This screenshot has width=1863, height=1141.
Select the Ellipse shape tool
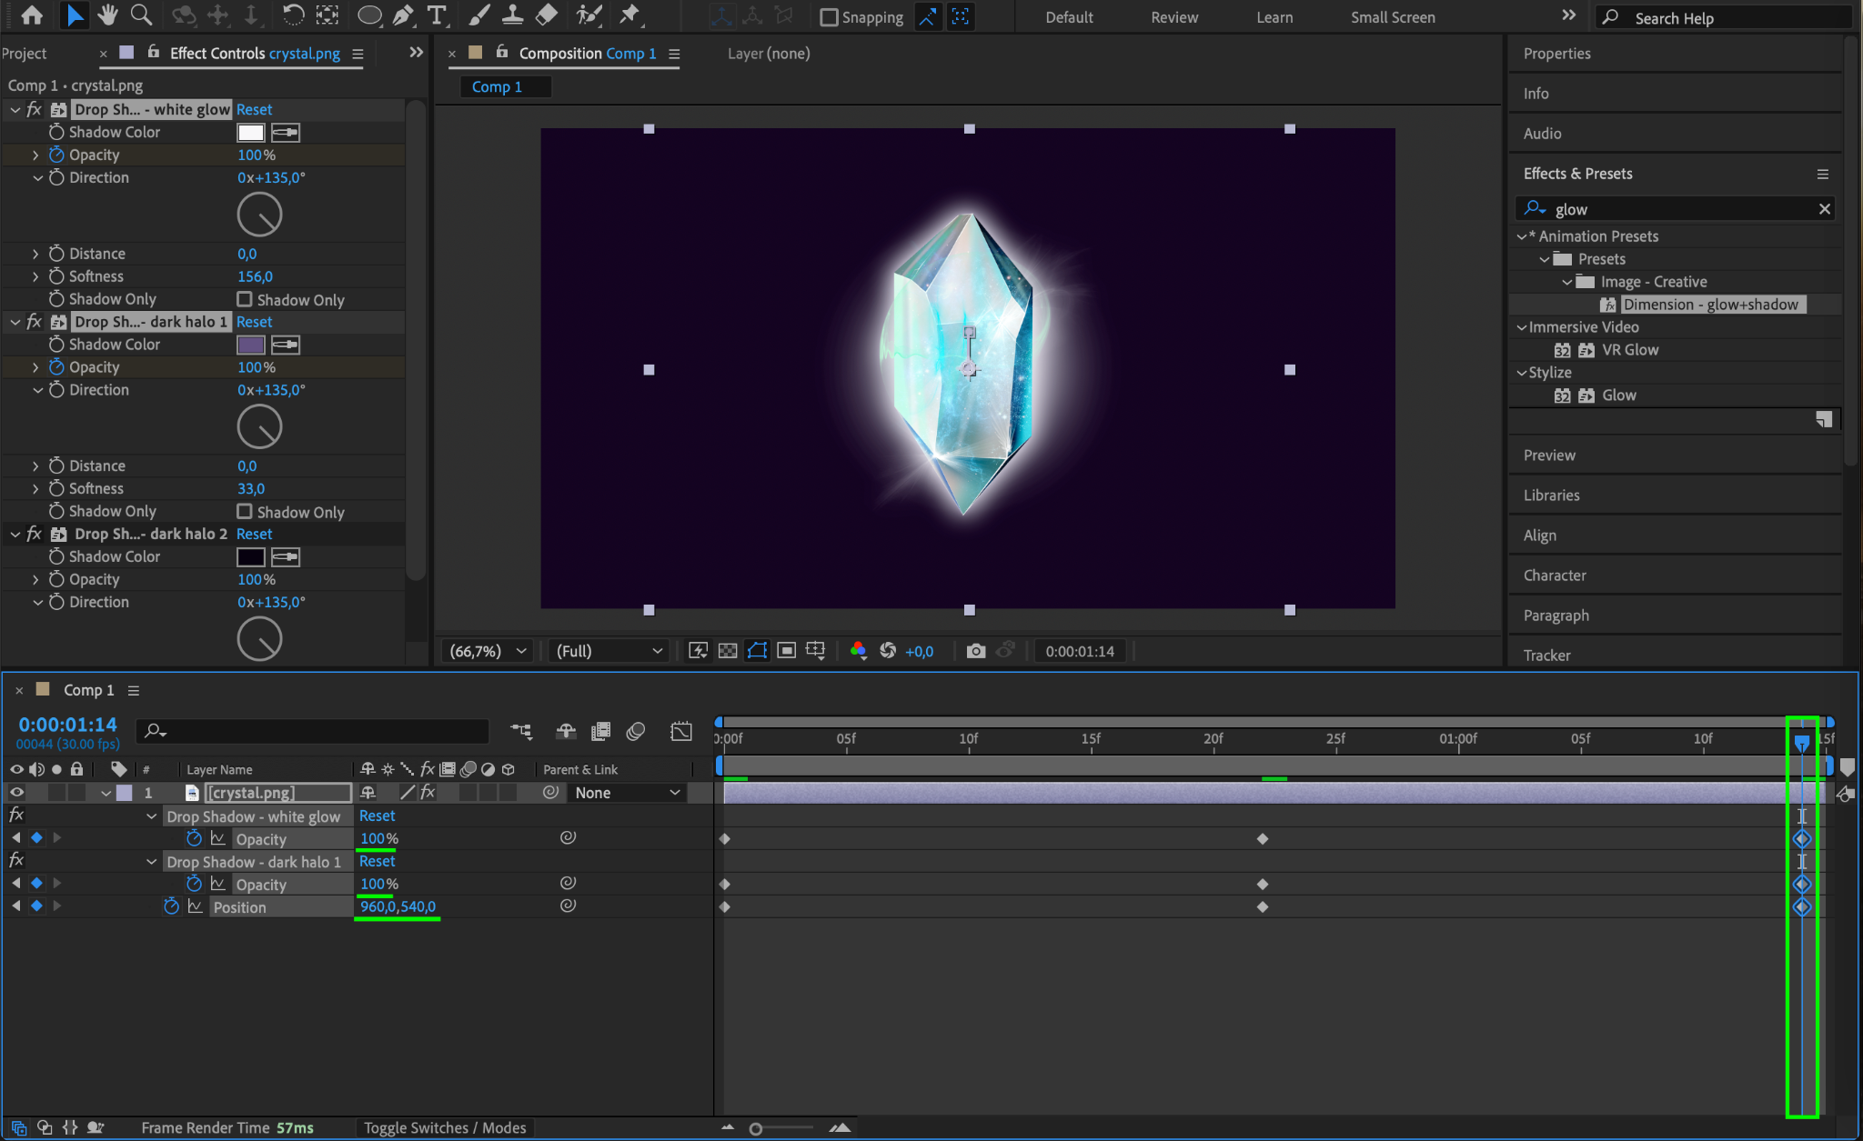click(369, 15)
